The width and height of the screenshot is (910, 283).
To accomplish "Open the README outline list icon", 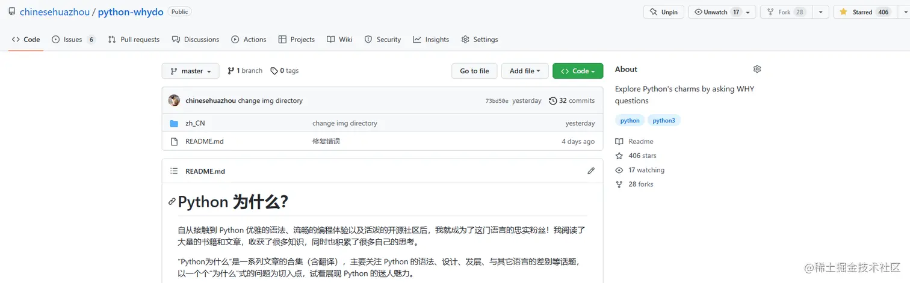I will tap(174, 171).
